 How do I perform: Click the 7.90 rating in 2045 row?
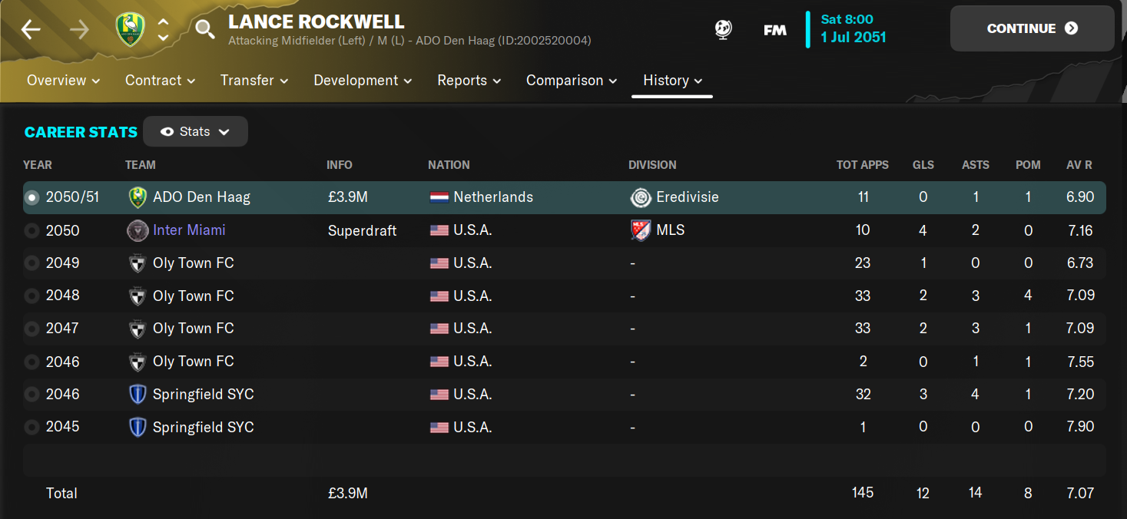(1080, 427)
